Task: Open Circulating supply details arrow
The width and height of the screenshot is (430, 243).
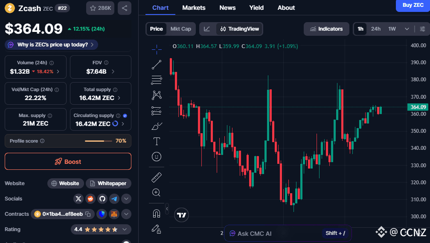Action: pos(123,124)
